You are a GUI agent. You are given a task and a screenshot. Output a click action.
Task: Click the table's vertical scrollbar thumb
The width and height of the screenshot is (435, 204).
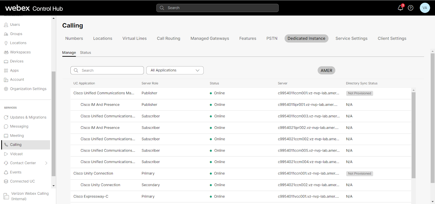[414, 135]
